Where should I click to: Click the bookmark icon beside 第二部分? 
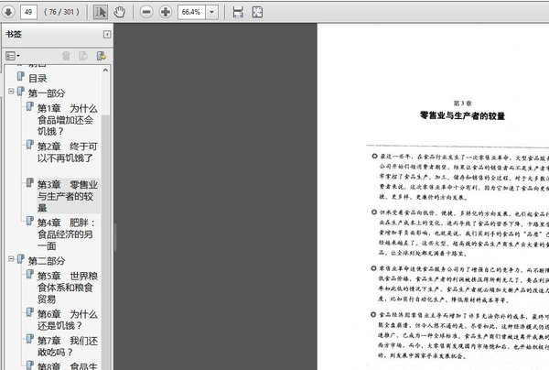click(x=21, y=259)
